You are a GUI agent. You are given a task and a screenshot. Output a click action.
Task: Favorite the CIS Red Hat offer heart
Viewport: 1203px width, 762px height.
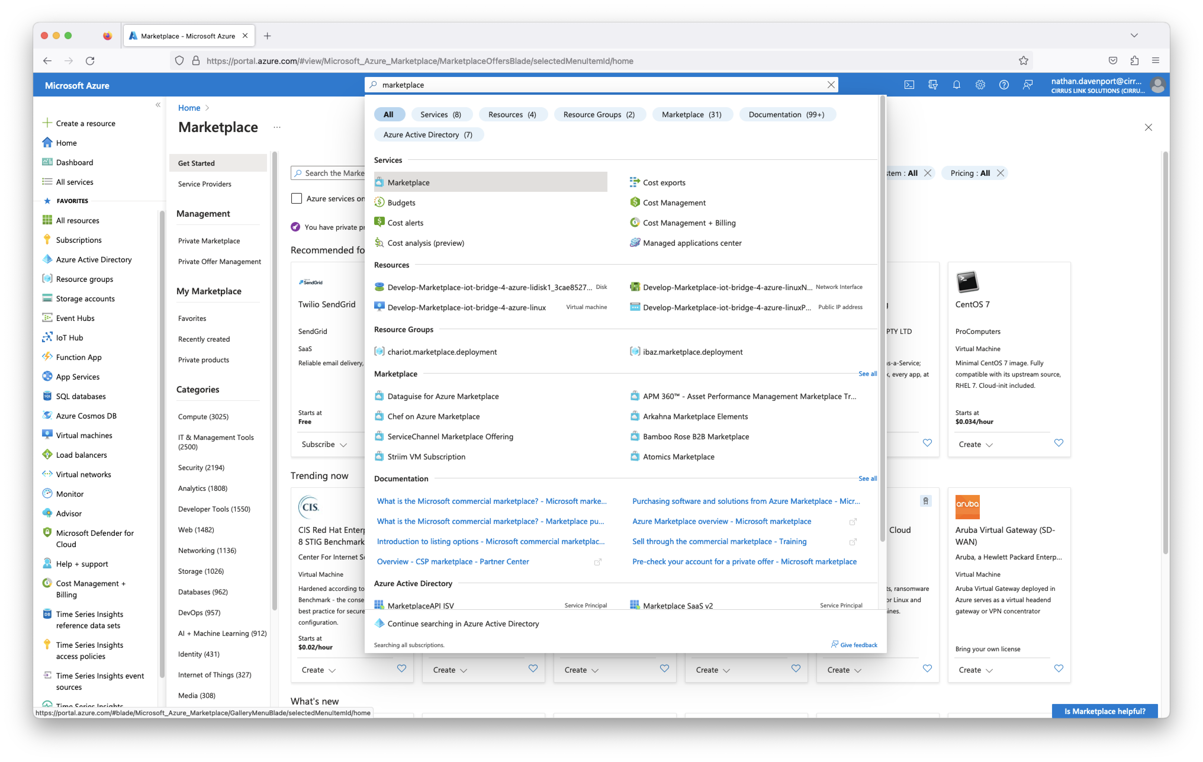pyautogui.click(x=401, y=668)
